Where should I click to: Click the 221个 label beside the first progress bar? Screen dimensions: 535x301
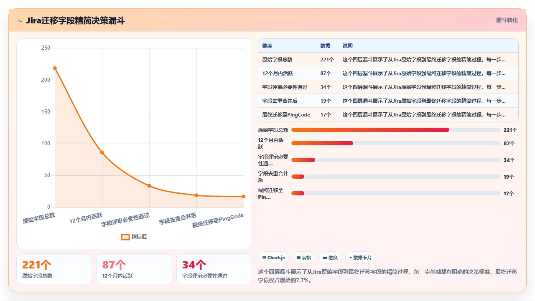[510, 130]
